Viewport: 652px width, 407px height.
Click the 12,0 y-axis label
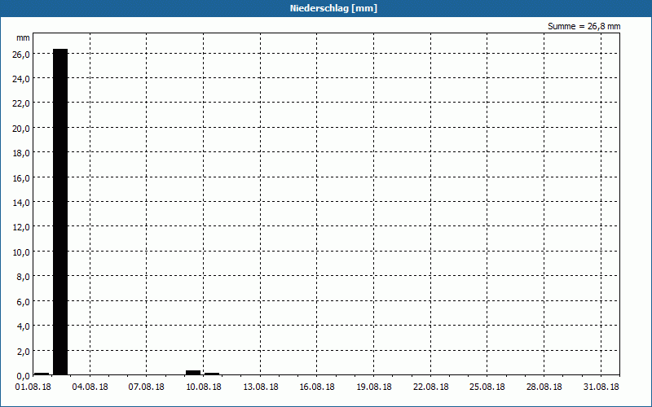[x=21, y=228]
